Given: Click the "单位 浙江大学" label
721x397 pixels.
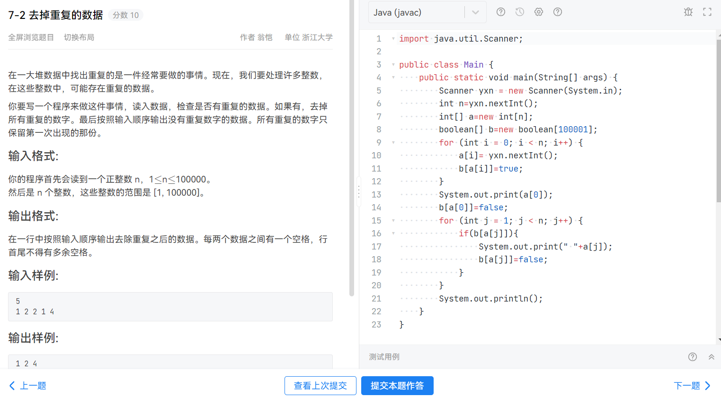Looking at the screenshot, I should [309, 37].
